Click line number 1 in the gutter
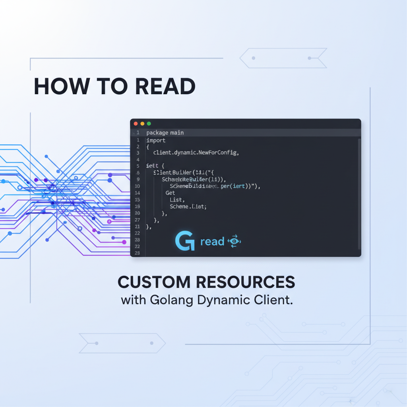 pos(138,132)
